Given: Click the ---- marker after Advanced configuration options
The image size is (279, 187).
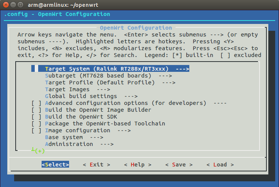Looking at the screenshot, I should (x=220, y=103).
